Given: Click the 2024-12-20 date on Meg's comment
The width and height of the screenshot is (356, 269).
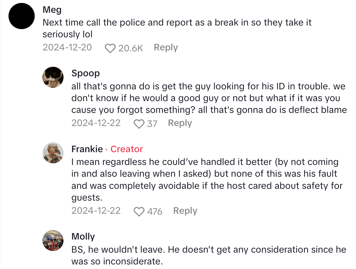Looking at the screenshot, I should coord(67,48).
